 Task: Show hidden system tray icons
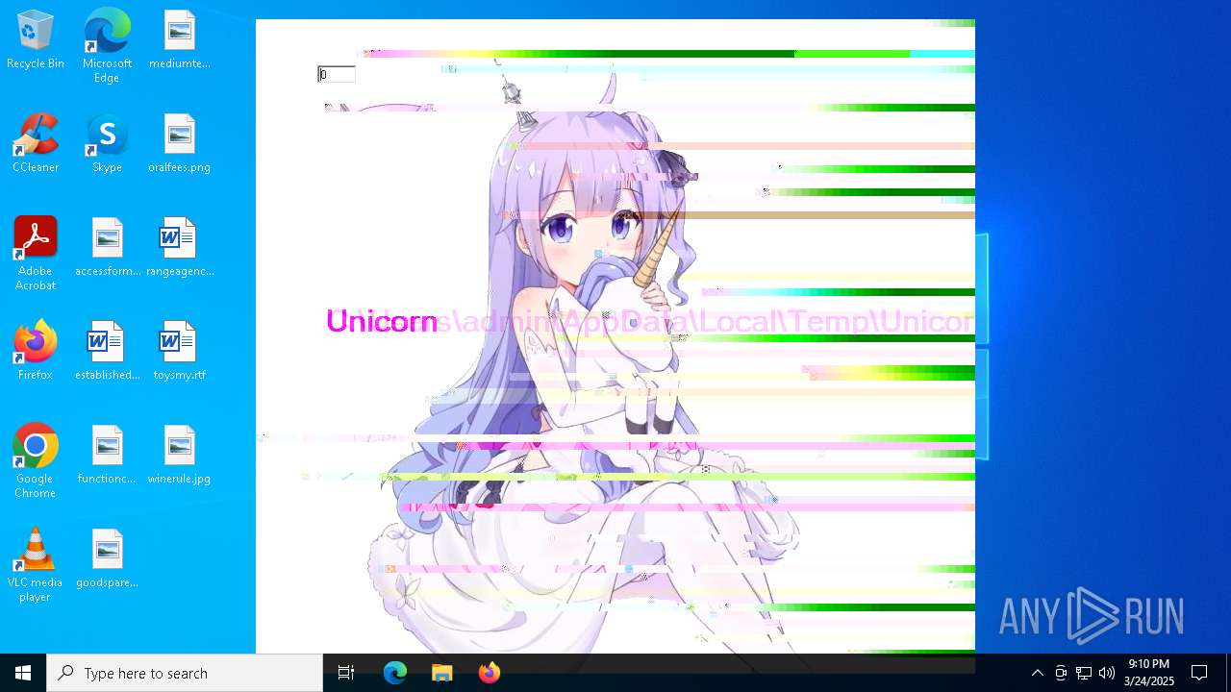(x=1038, y=673)
